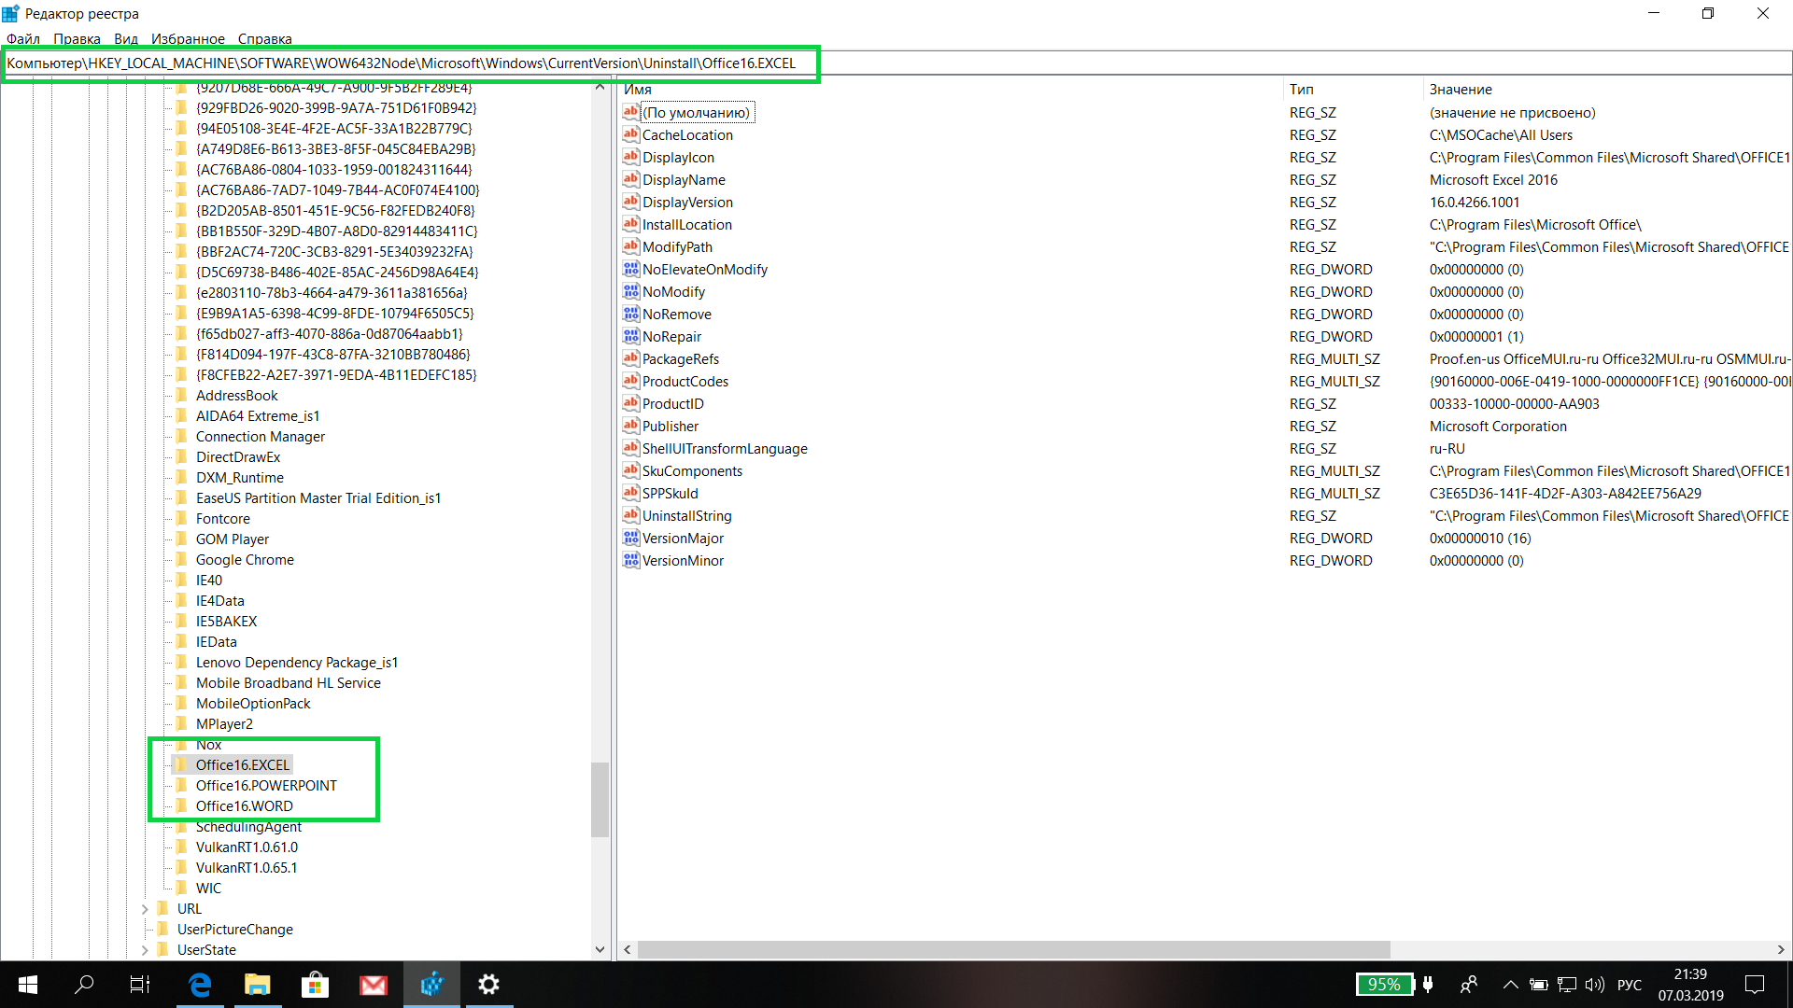1793x1008 pixels.
Task: Select the DisplayName string value icon
Action: pyautogui.click(x=631, y=179)
